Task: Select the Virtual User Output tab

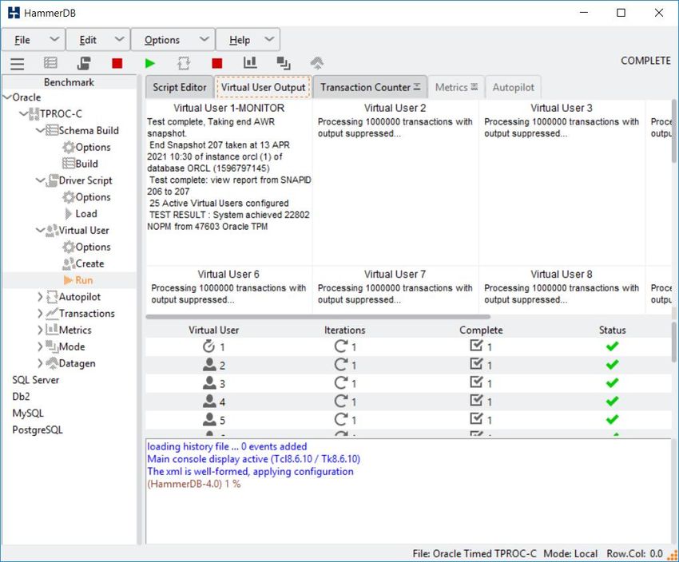Action: tap(264, 87)
